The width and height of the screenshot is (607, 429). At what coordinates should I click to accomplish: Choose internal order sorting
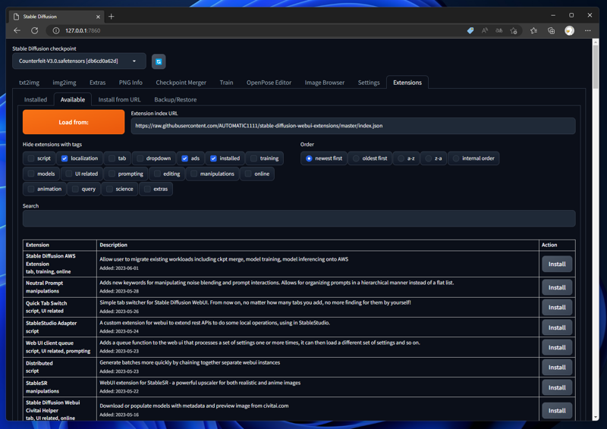pyautogui.click(x=456, y=158)
